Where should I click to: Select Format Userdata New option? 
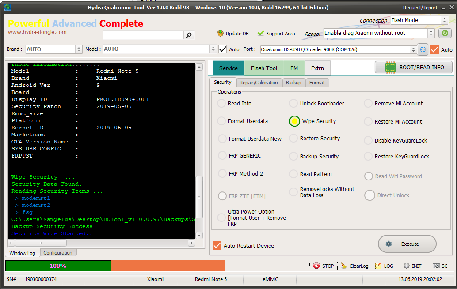click(222, 139)
